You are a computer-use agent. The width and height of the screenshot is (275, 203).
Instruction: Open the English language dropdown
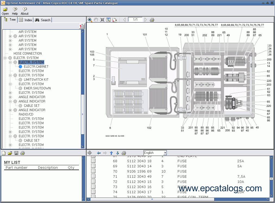click(165, 153)
